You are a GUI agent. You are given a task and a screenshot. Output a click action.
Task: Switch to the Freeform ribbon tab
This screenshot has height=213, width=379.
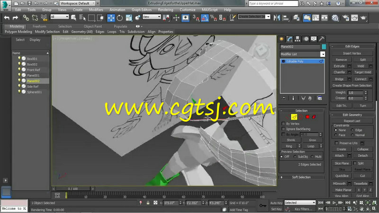pyautogui.click(x=39, y=27)
